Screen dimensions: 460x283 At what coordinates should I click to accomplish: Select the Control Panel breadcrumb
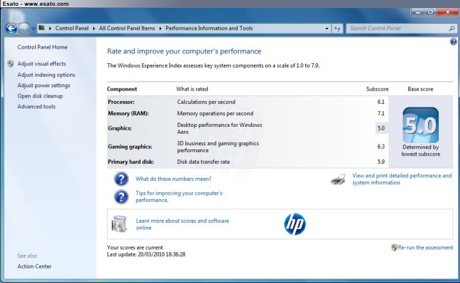pos(72,29)
